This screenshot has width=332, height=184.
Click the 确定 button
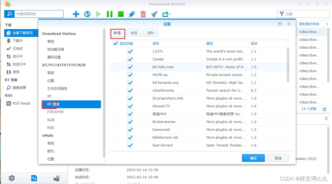pyautogui.click(x=253, y=158)
